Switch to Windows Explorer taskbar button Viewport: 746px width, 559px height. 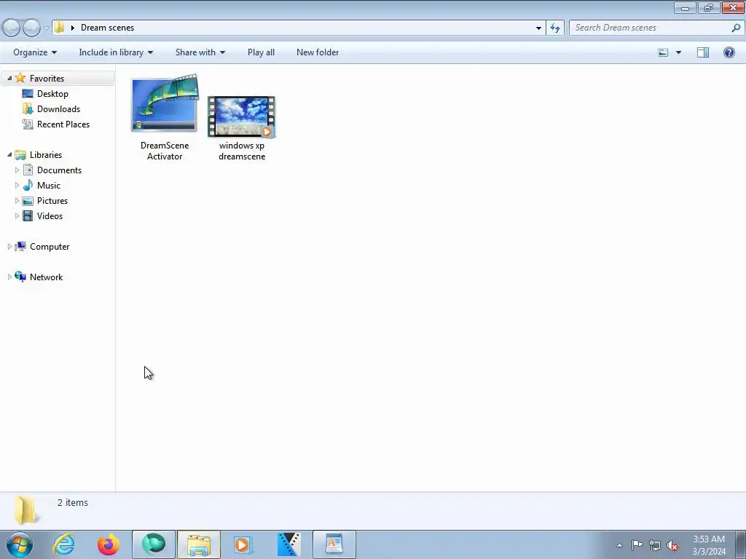click(199, 544)
